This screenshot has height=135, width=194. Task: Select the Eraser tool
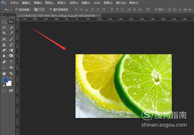click(x=4, y=50)
